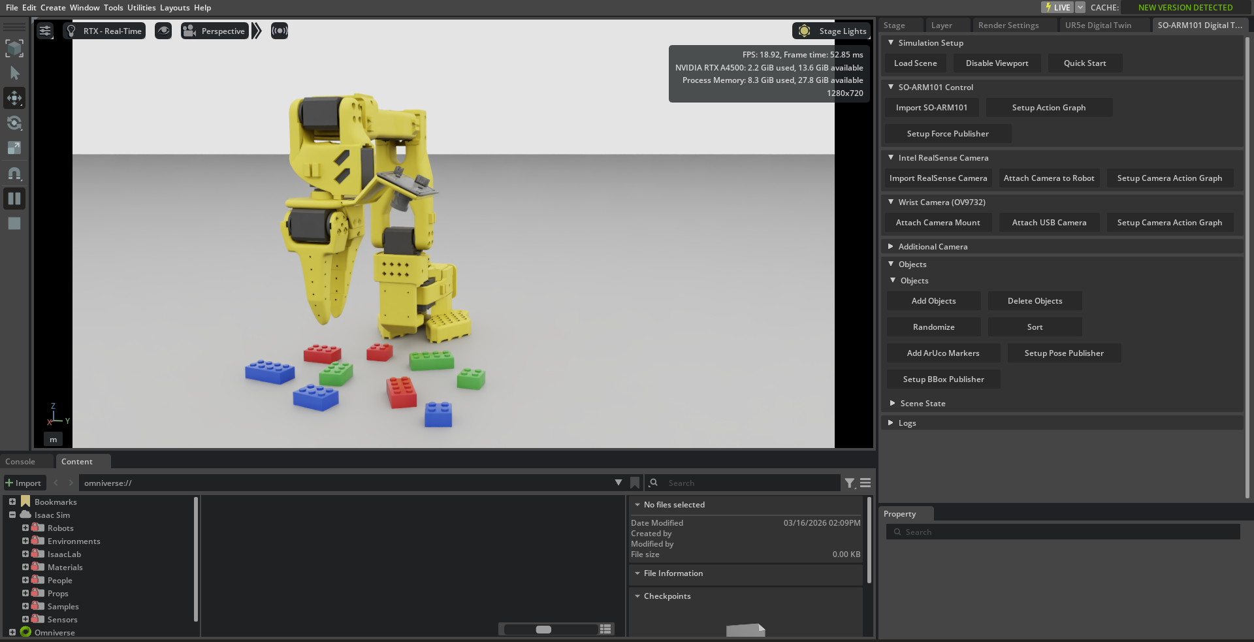
Task: Switch to the Console tab
Action: point(20,461)
